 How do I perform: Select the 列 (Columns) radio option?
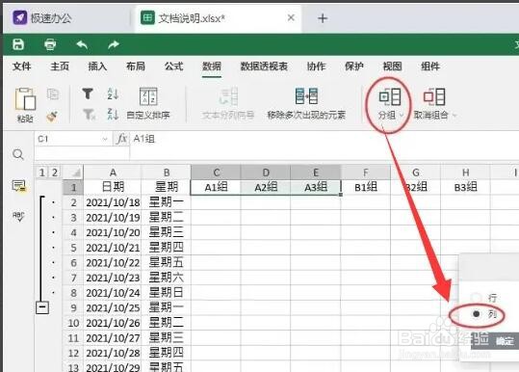477,314
